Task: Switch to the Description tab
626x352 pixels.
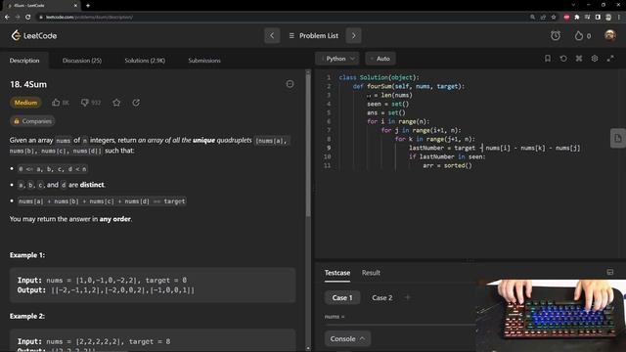Action: click(24, 61)
